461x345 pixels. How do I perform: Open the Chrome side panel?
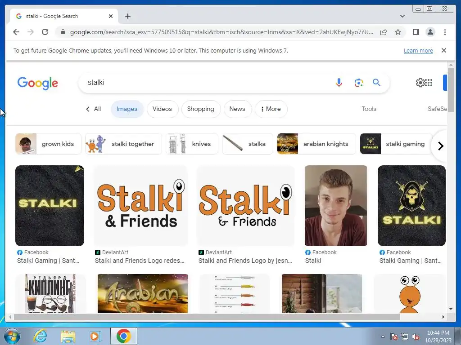point(416,32)
